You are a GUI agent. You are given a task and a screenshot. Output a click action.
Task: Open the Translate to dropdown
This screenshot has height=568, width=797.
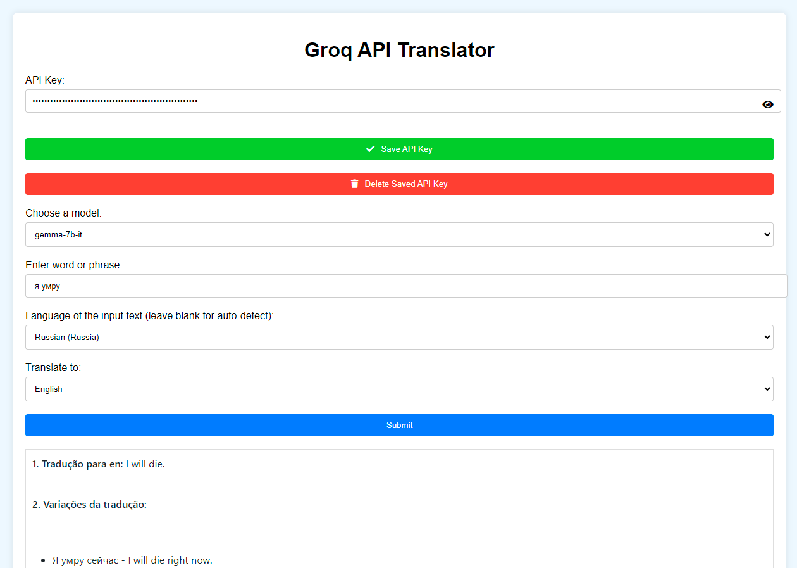pyautogui.click(x=399, y=389)
